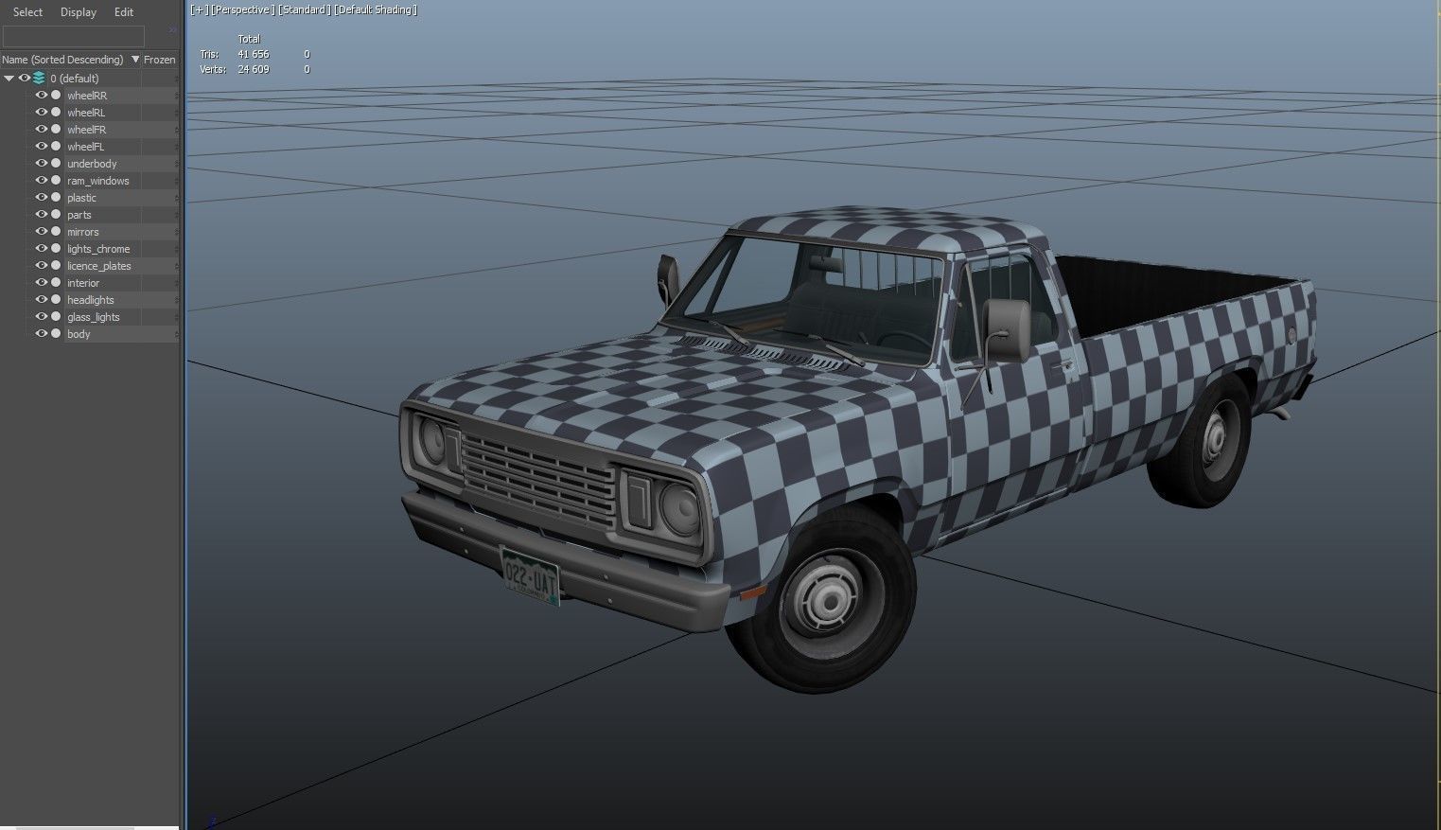The width and height of the screenshot is (1441, 830).
Task: Click the geometry sphere icon for wheelRR
Action: coord(56,96)
